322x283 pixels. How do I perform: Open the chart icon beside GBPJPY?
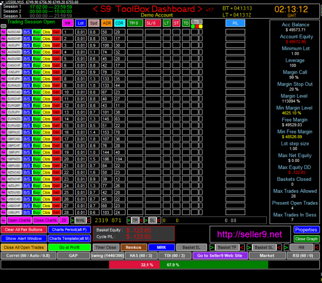(x=4, y=152)
